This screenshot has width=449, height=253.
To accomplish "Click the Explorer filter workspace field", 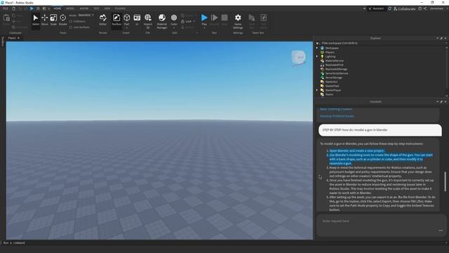I will tap(382, 44).
